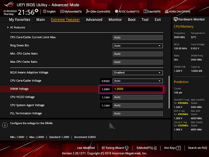Click the 21:56 clock display
This screenshot has height=157, width=209.
point(26,12)
